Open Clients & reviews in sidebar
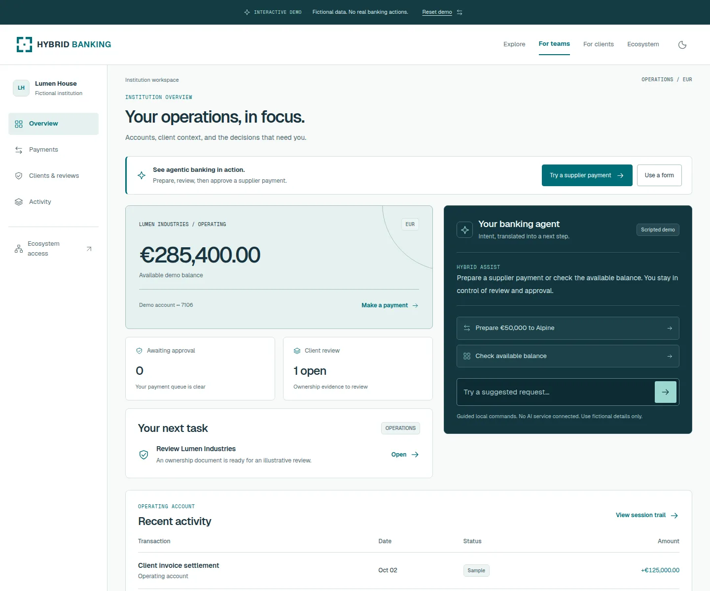 pos(53,176)
